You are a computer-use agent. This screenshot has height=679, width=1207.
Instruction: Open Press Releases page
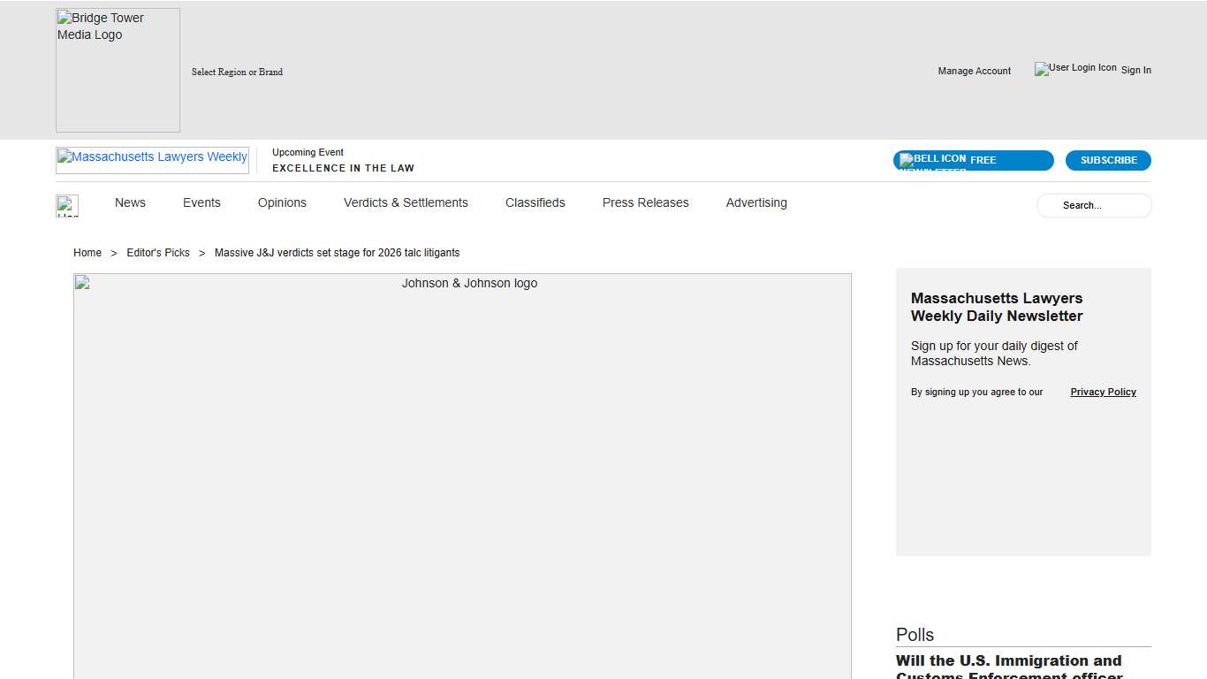pyautogui.click(x=645, y=202)
